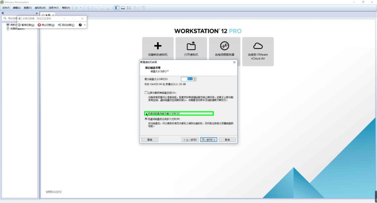The width and height of the screenshot is (377, 203).
Task: Close the 库 library panel
Action: pyautogui.click(x=36, y=14)
